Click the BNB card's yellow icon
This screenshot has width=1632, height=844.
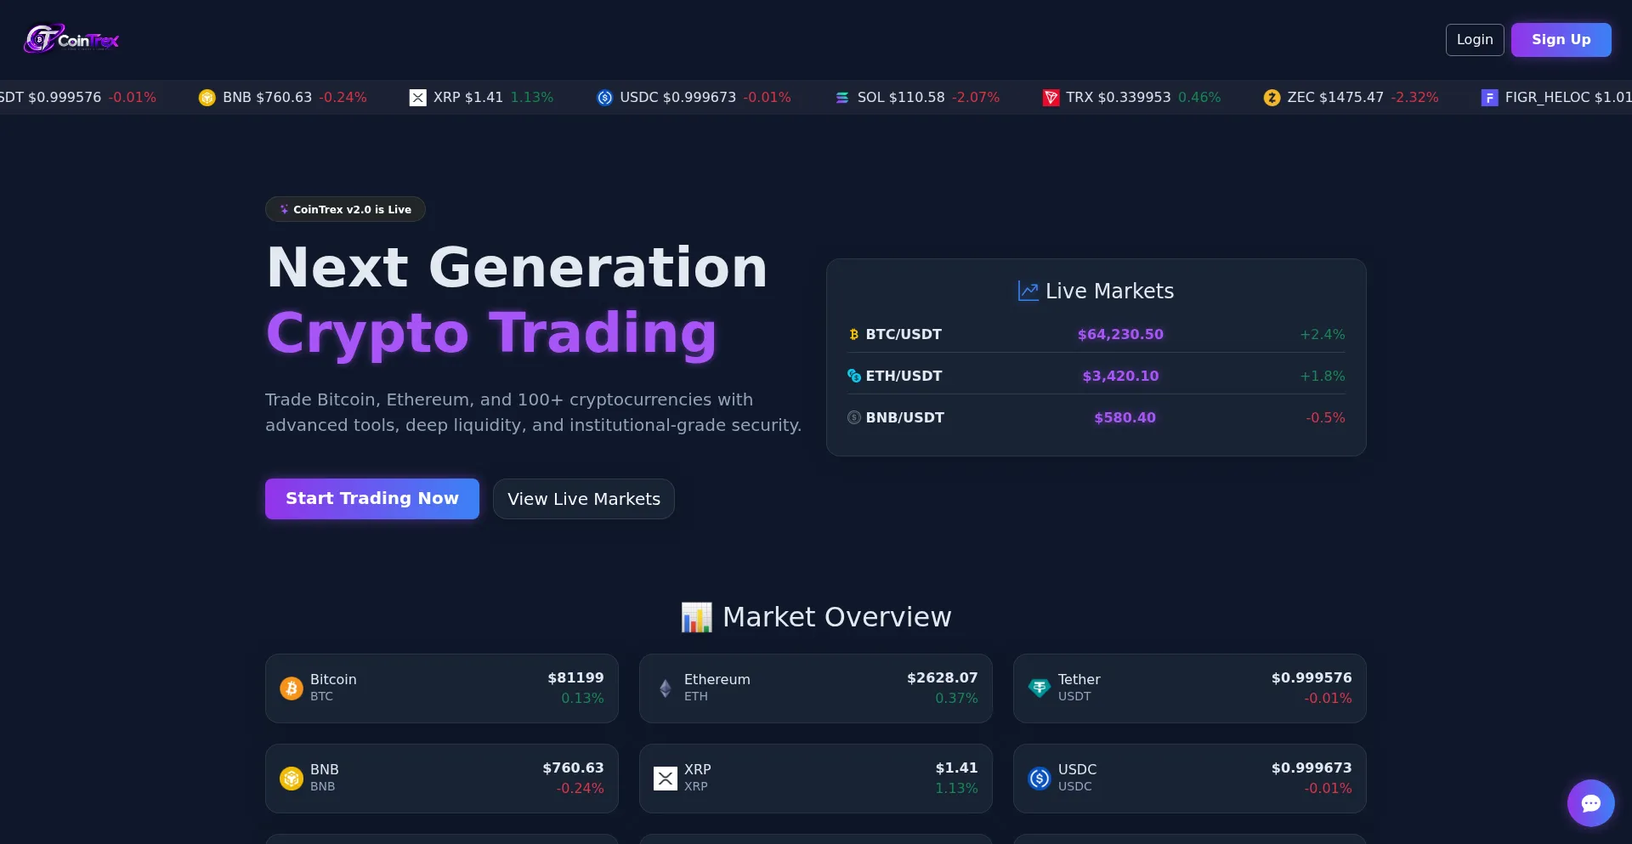(292, 779)
